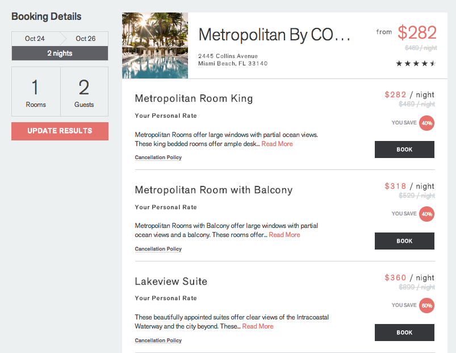Open Cancellation Policy for the Lakeview Suite
456x353 pixels.
(158, 340)
